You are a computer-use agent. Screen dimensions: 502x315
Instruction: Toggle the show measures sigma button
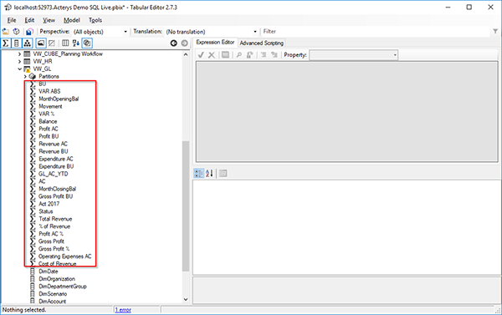[x=6, y=43]
